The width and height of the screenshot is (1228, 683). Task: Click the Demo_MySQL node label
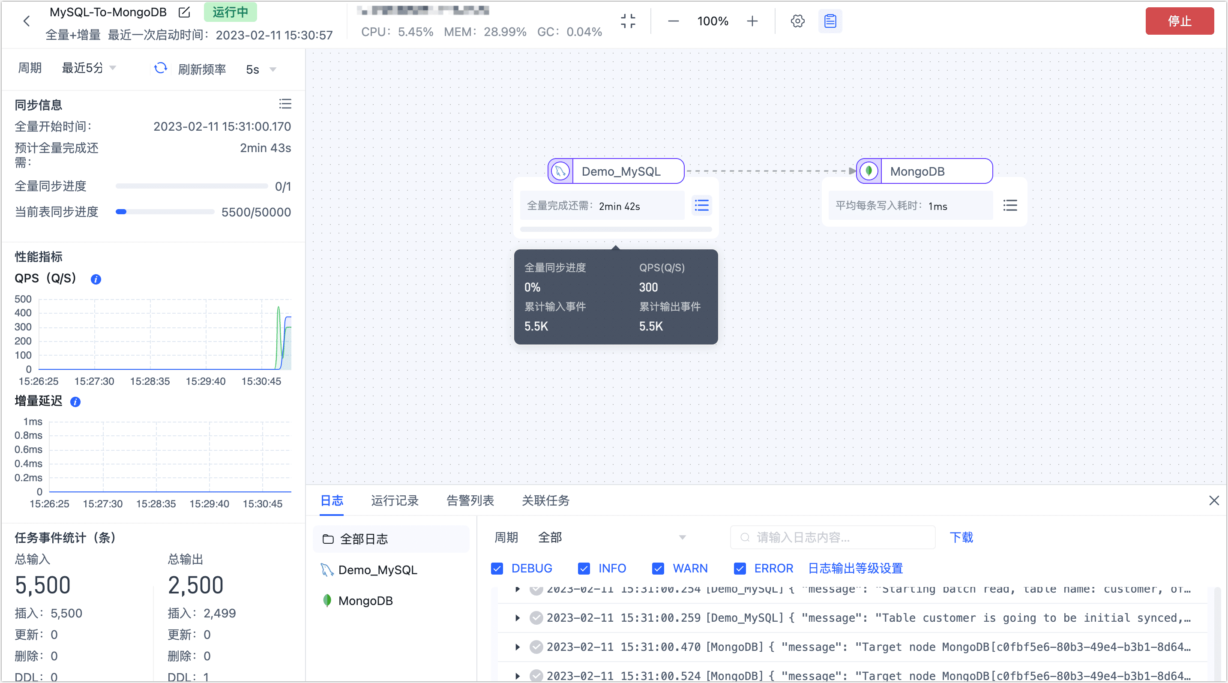pos(621,171)
